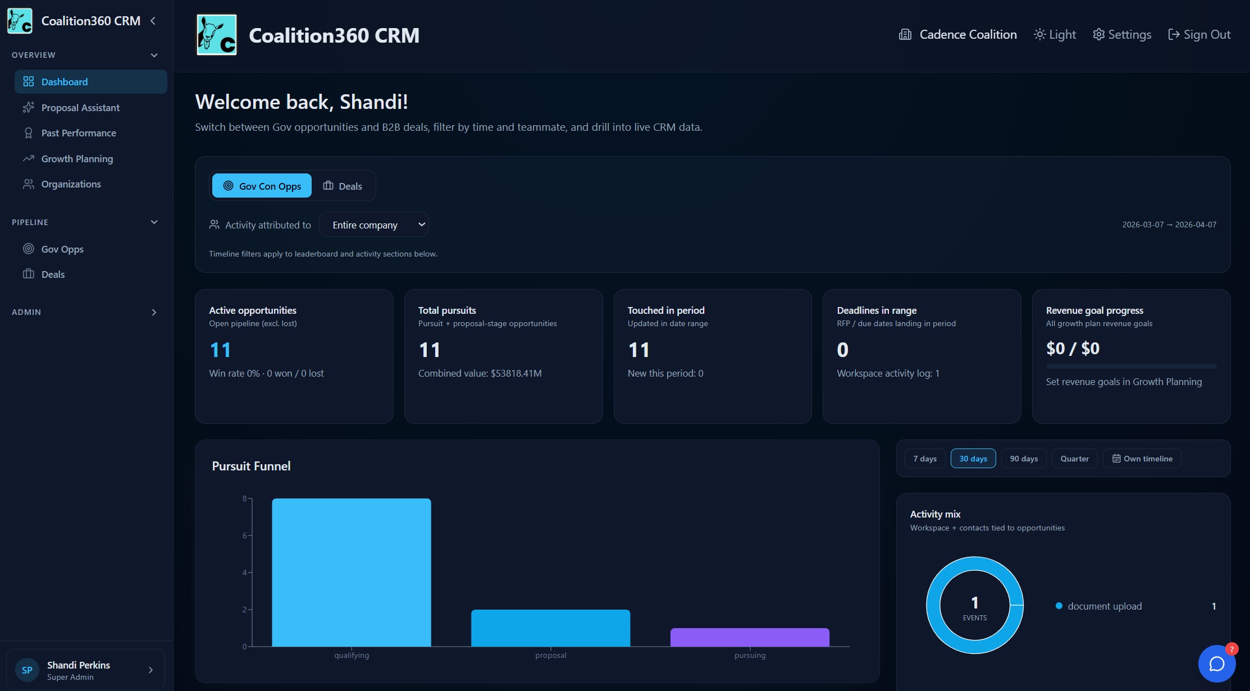
Task: Click the Organizations people icon
Action: pos(28,184)
